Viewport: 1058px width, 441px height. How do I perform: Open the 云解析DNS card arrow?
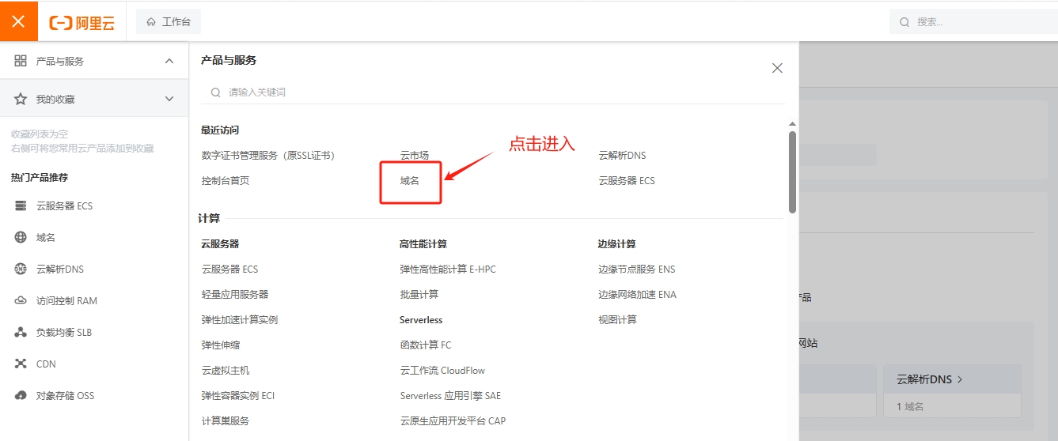(x=960, y=379)
